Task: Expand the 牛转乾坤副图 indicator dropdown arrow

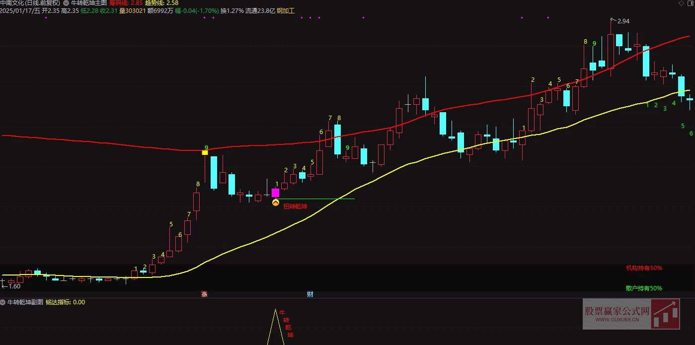Action: click(x=3, y=302)
